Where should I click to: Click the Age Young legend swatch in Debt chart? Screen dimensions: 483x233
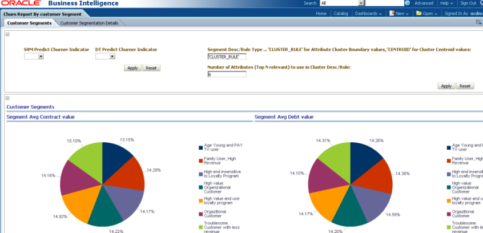(x=449, y=148)
